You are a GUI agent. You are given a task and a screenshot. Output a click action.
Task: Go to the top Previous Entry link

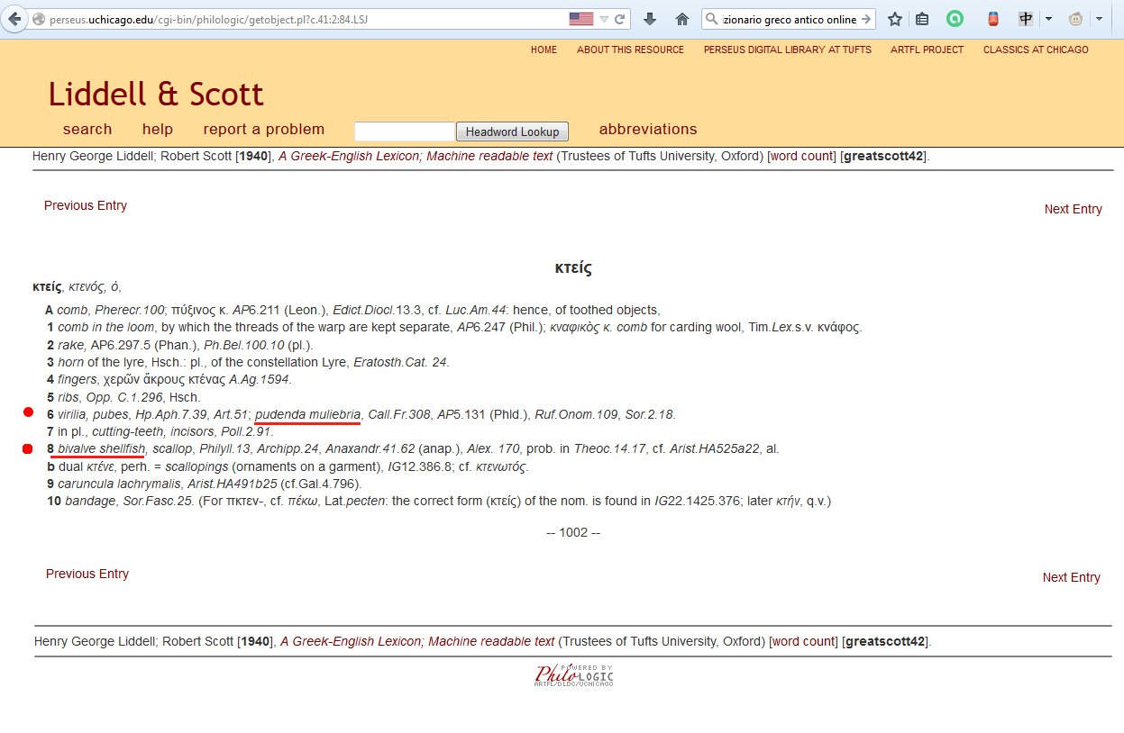pos(86,205)
